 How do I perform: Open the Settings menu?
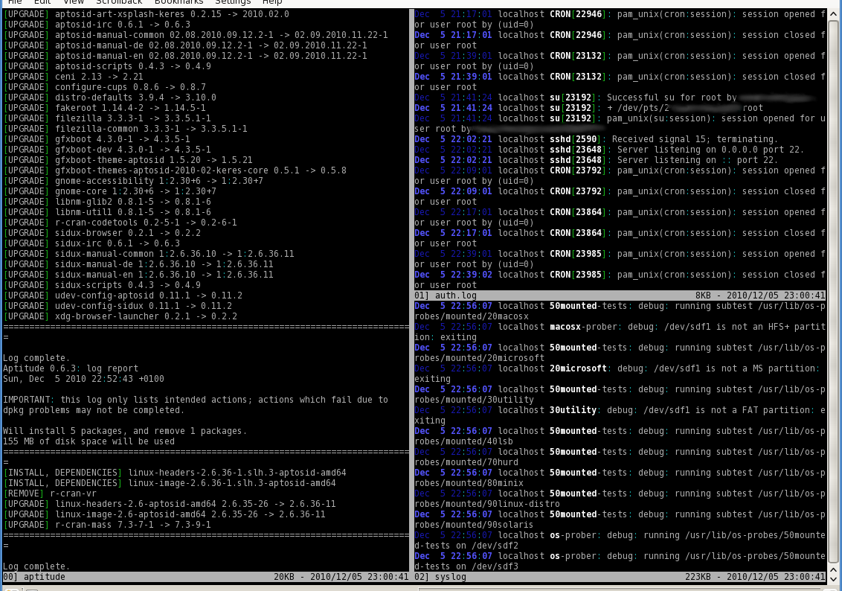pos(233,2)
